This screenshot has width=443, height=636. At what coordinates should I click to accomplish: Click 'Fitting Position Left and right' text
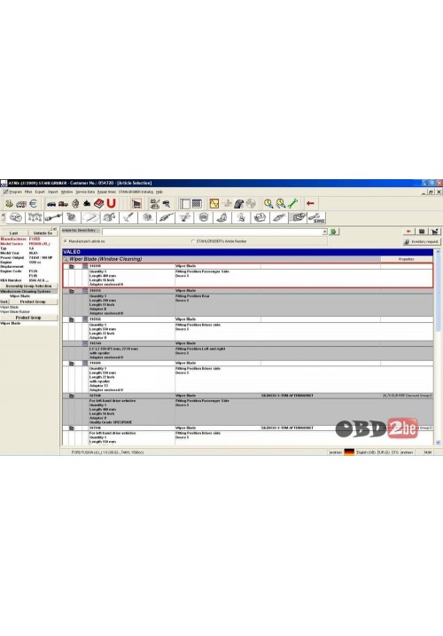200,349
